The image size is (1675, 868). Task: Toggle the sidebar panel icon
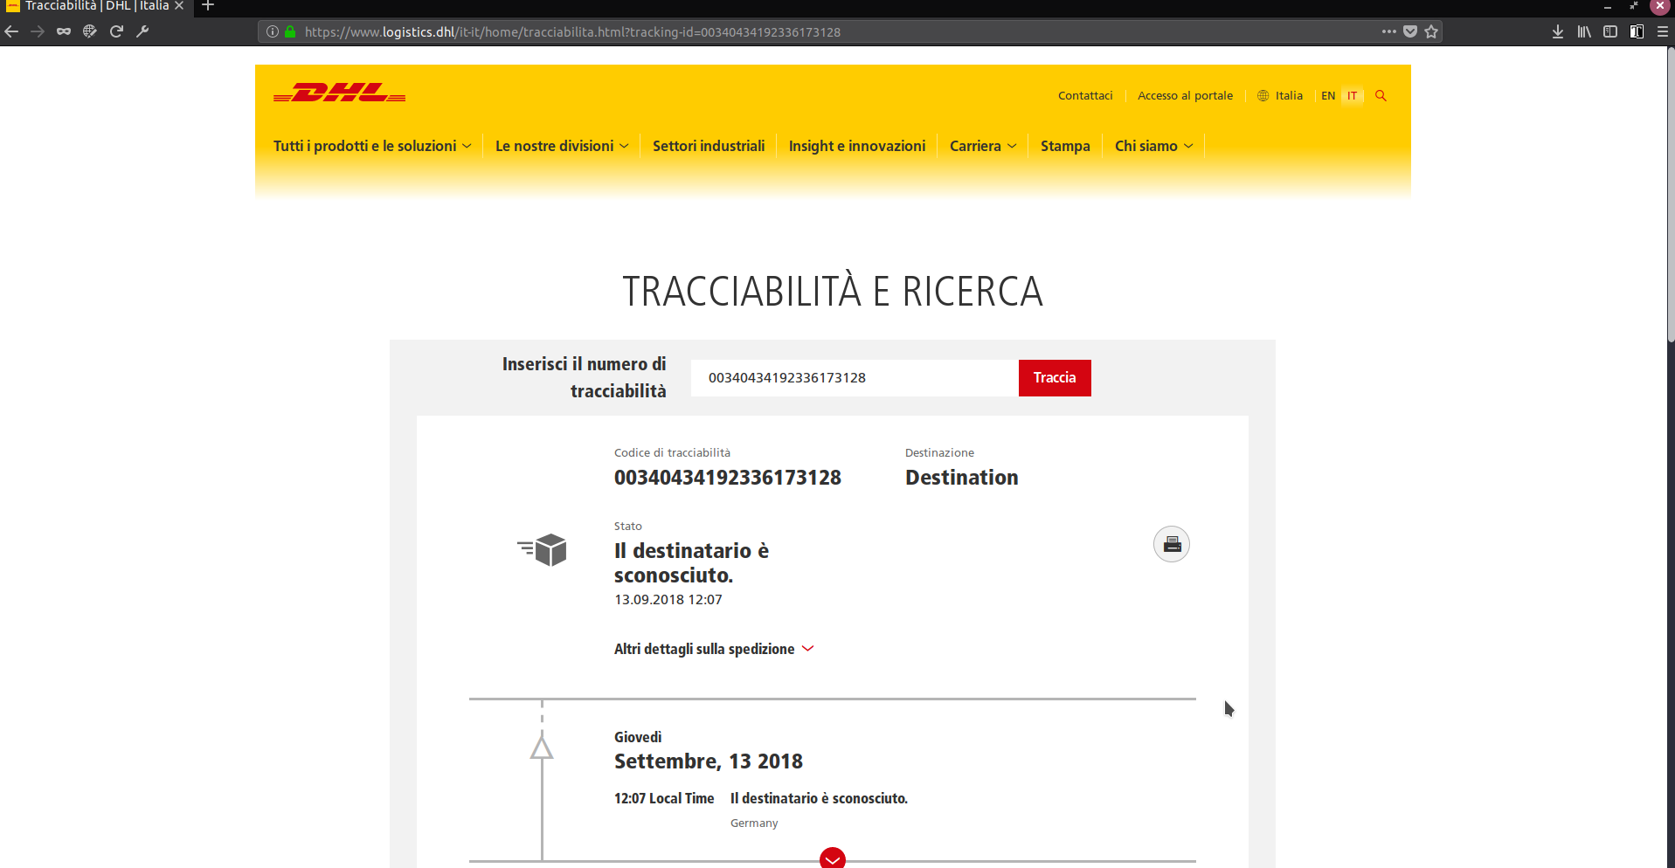(1610, 31)
